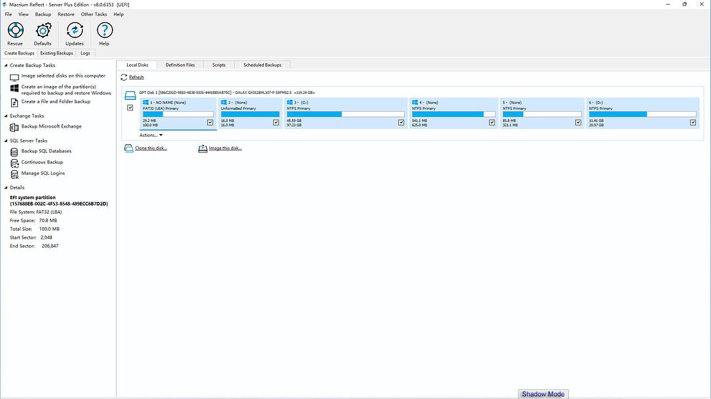
Task: Open the Other Tasks menu
Action: click(94, 14)
